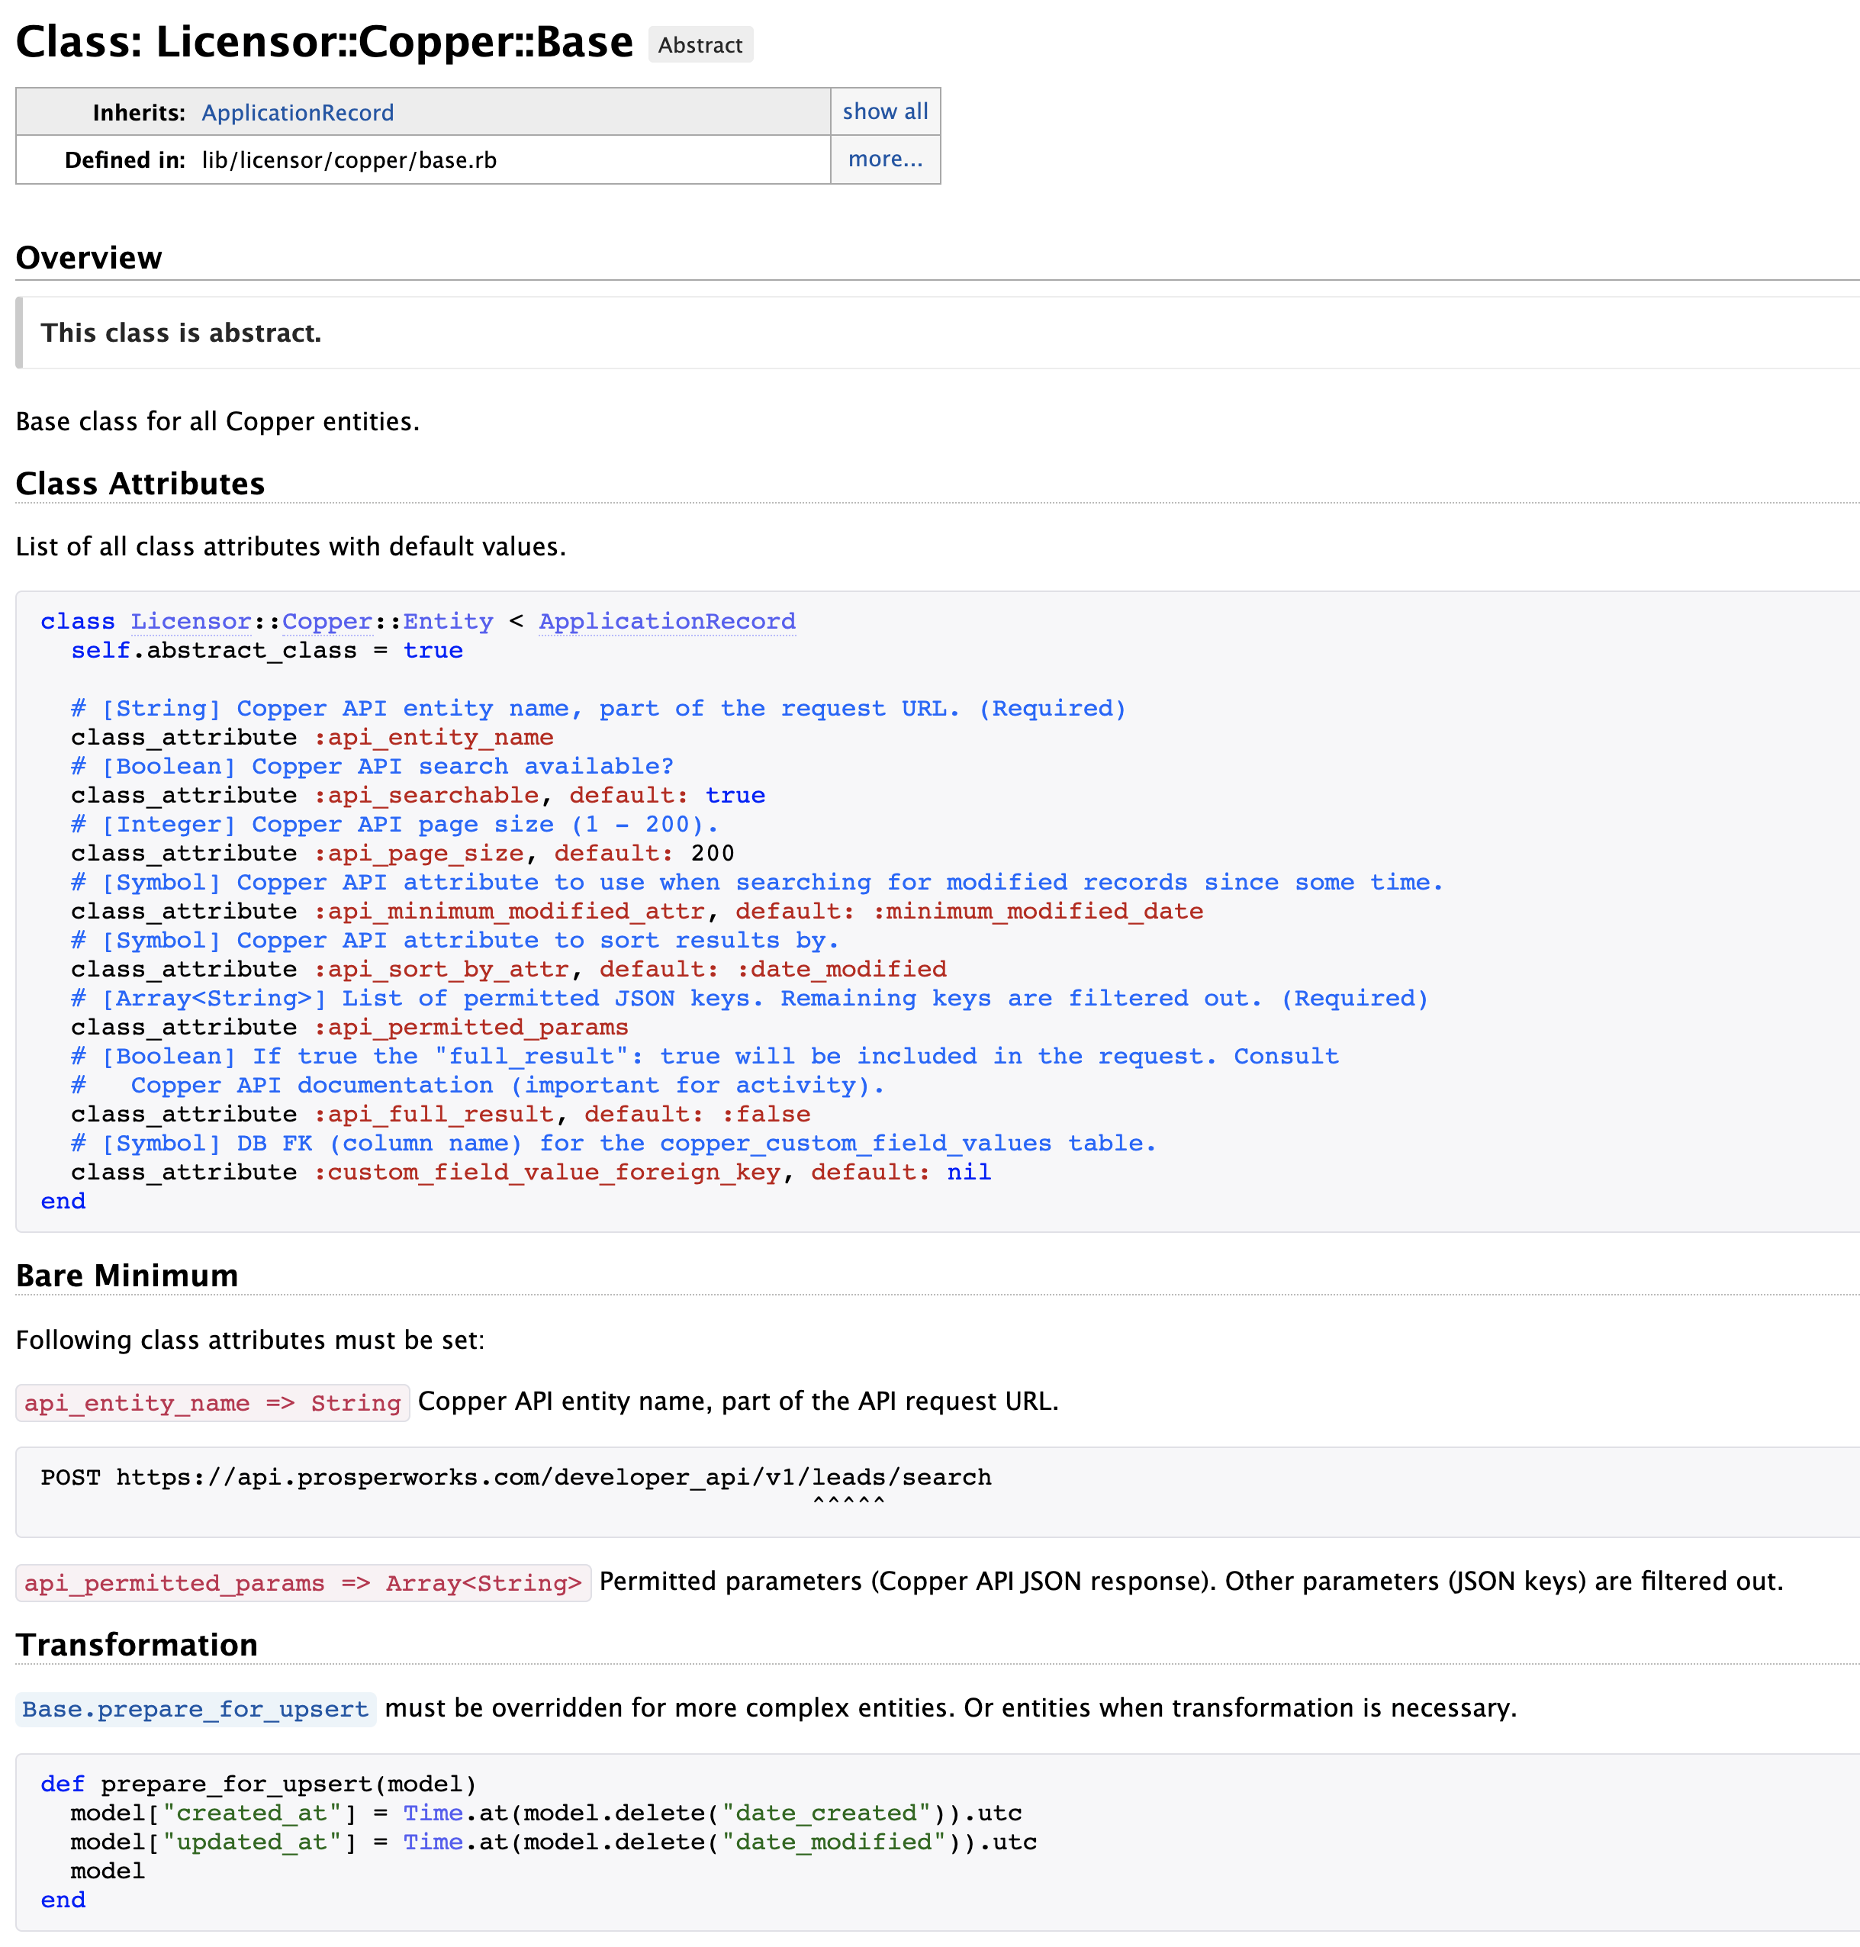Viewport: 1860px width, 1947px height.
Task: Select the POST request URL code block
Action: 514,1477
